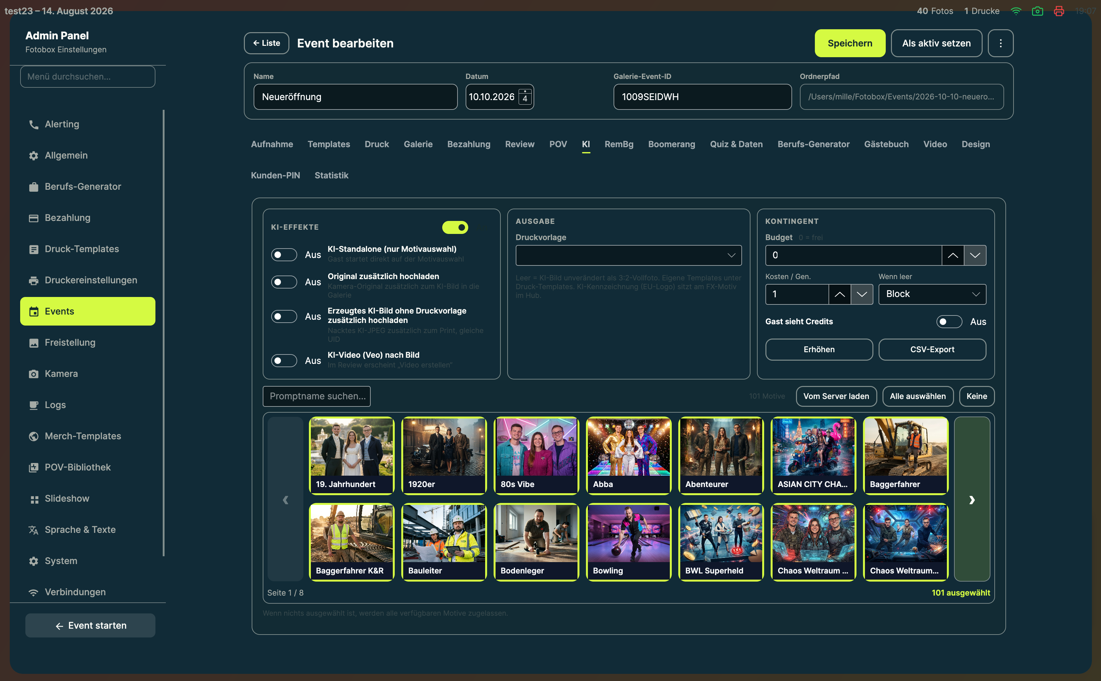Click the CSV-Export button

[x=932, y=350]
